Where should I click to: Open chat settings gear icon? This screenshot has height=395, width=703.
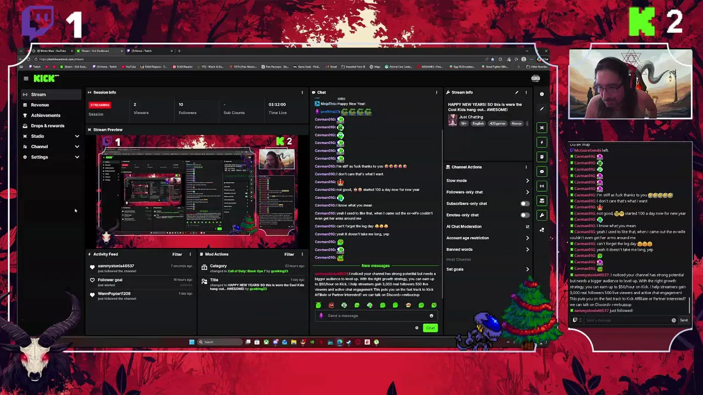tap(417, 328)
